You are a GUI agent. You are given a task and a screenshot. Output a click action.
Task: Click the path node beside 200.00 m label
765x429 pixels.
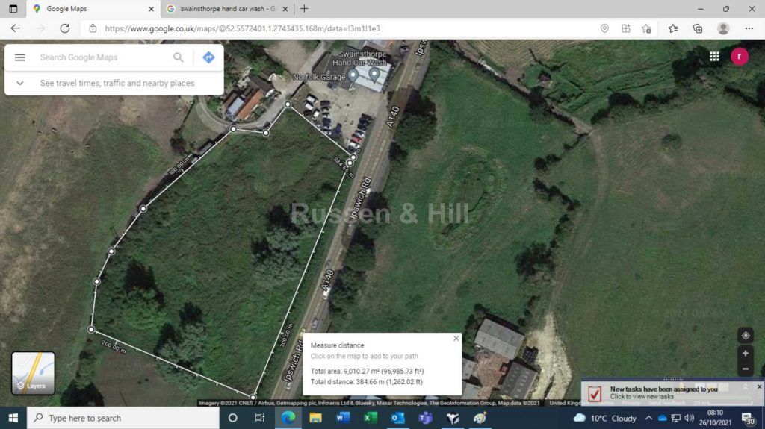90,330
